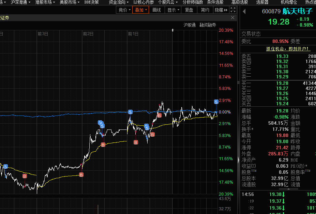Image resolution: width=316 pixels, height=214 pixels.
Task: Expand the 港股市场 menu
Action: click(x=45, y=2)
